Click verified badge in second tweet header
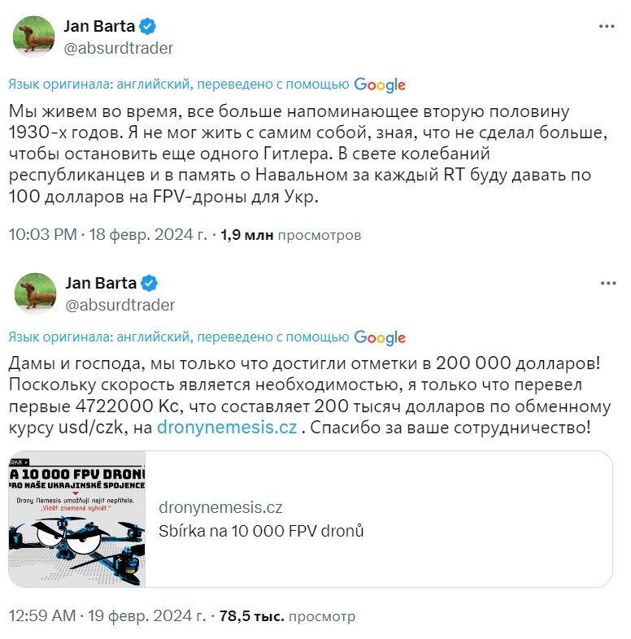 (149, 283)
